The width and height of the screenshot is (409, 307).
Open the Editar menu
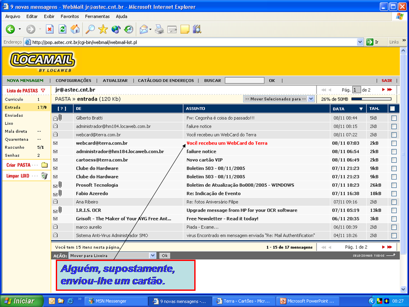click(32, 17)
